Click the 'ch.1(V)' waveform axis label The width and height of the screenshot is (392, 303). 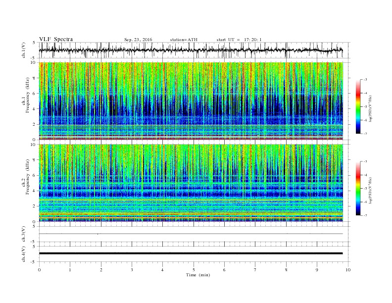tap(24, 50)
